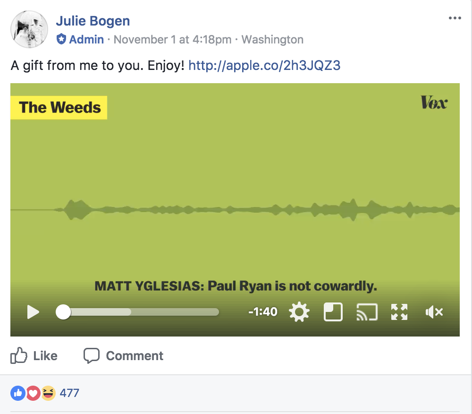Play the Weeds video
472x414 pixels.
pos(33,312)
